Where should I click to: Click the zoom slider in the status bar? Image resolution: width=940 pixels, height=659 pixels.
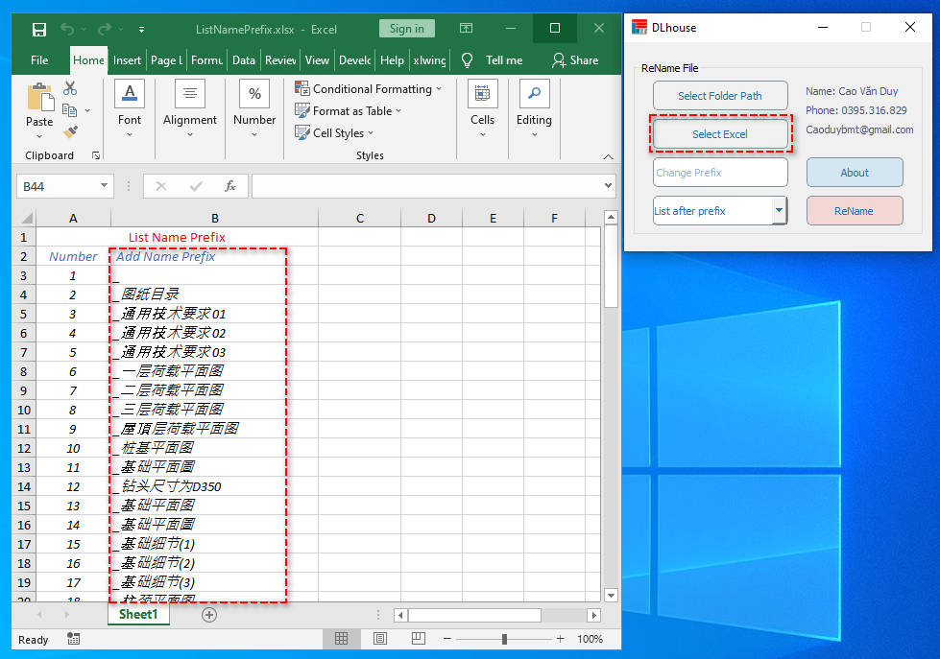click(x=504, y=639)
